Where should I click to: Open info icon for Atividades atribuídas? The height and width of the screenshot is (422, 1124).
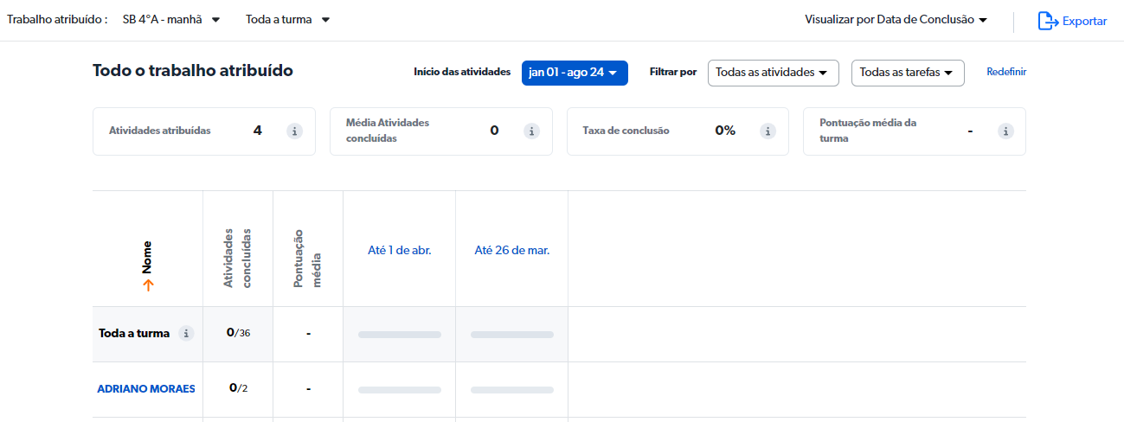[295, 131]
